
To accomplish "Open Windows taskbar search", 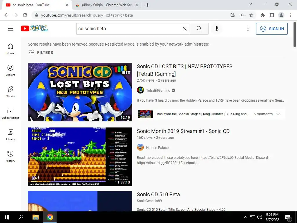I will [21, 217].
